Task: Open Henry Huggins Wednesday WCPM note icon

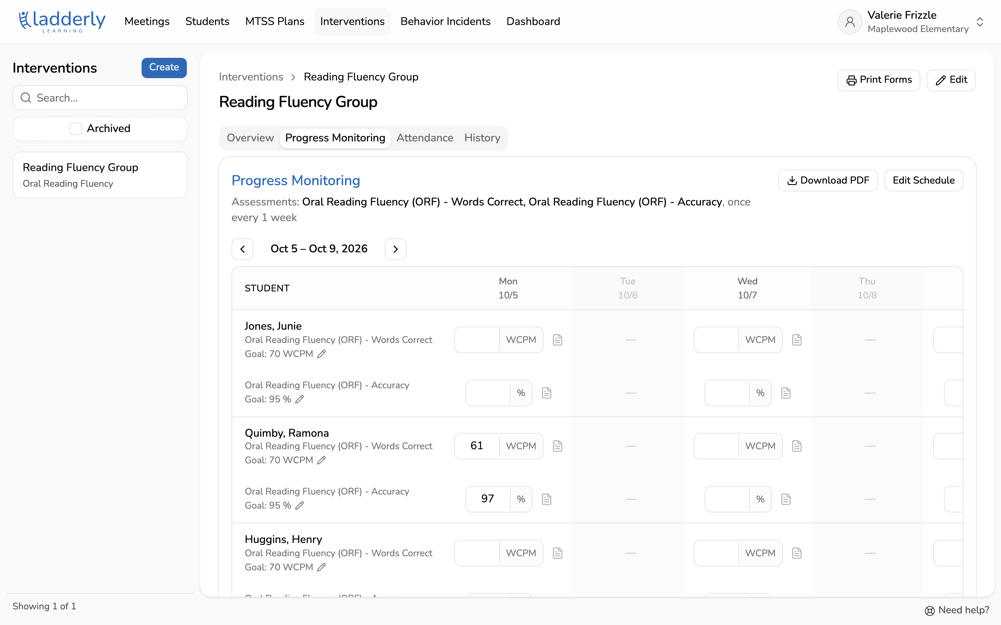Action: [x=797, y=553]
